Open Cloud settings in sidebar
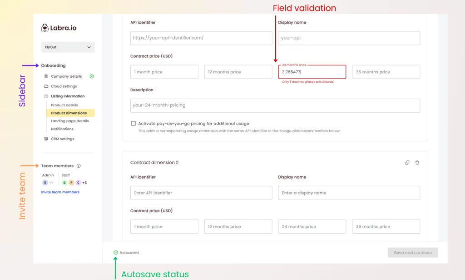The height and width of the screenshot is (280, 465). [64, 86]
